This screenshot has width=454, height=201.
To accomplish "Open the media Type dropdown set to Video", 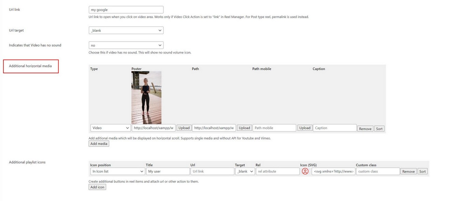I will click(110, 128).
